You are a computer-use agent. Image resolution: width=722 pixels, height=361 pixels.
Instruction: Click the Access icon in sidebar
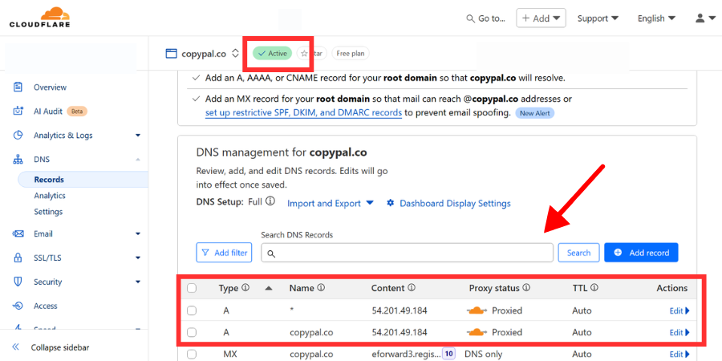point(18,306)
